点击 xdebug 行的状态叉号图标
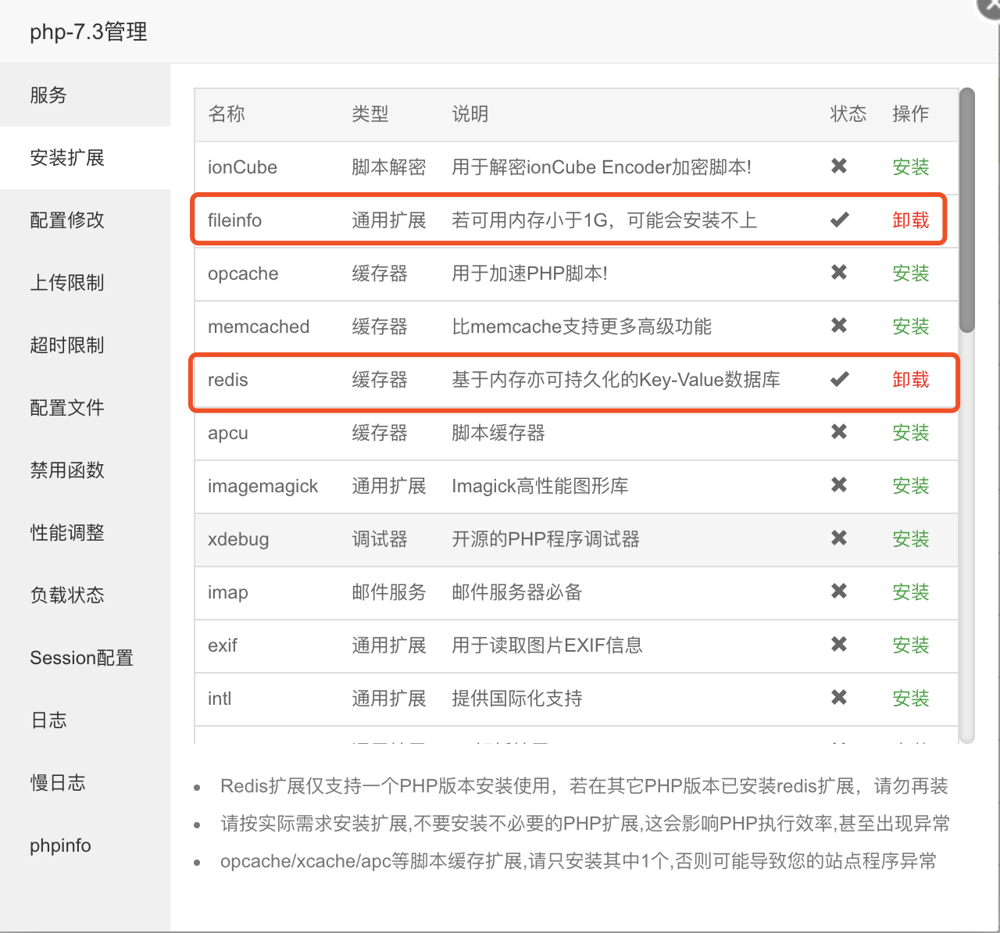 coord(838,538)
